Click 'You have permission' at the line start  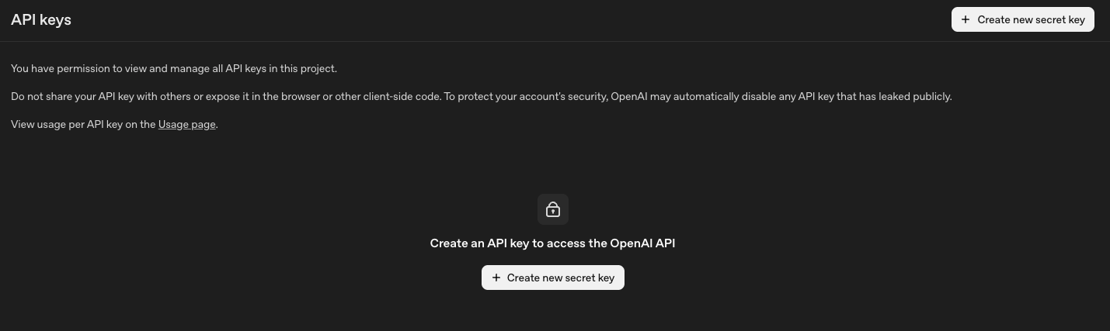[49, 68]
